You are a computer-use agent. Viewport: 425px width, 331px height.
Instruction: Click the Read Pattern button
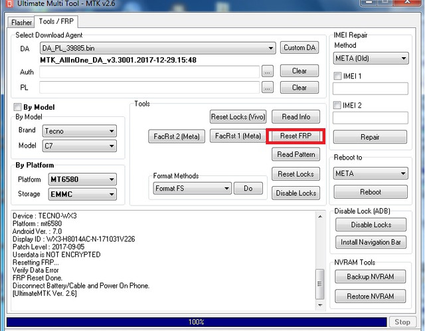[x=296, y=154]
